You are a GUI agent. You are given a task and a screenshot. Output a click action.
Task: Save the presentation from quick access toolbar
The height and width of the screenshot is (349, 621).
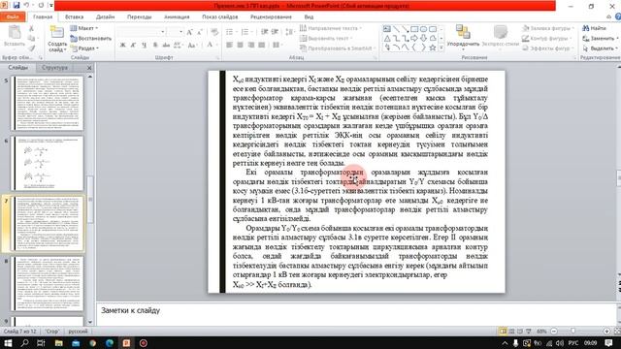point(16,6)
